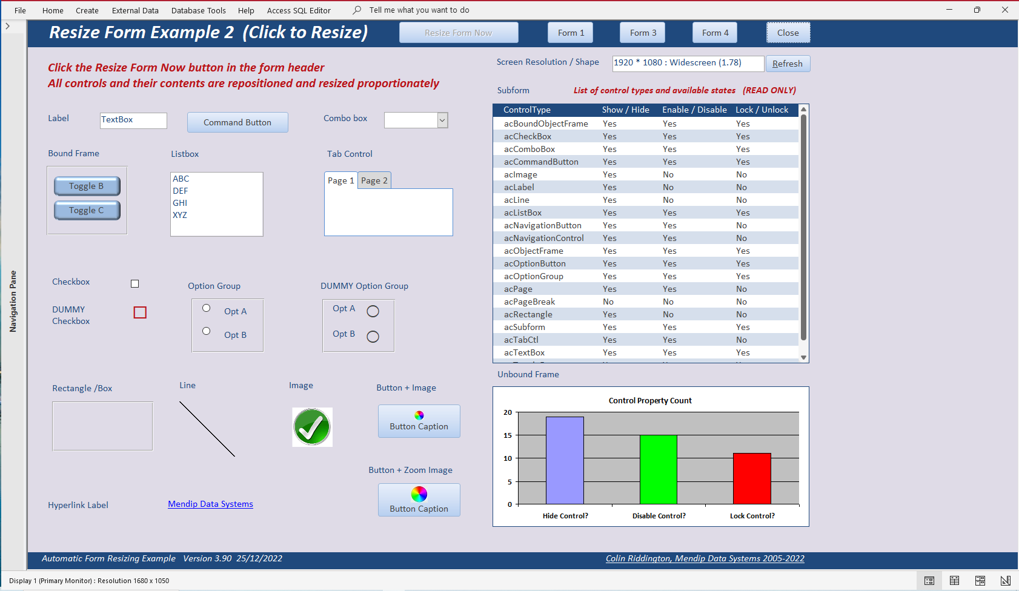
Task: Open the Create ribbon tab
Action: (87, 10)
